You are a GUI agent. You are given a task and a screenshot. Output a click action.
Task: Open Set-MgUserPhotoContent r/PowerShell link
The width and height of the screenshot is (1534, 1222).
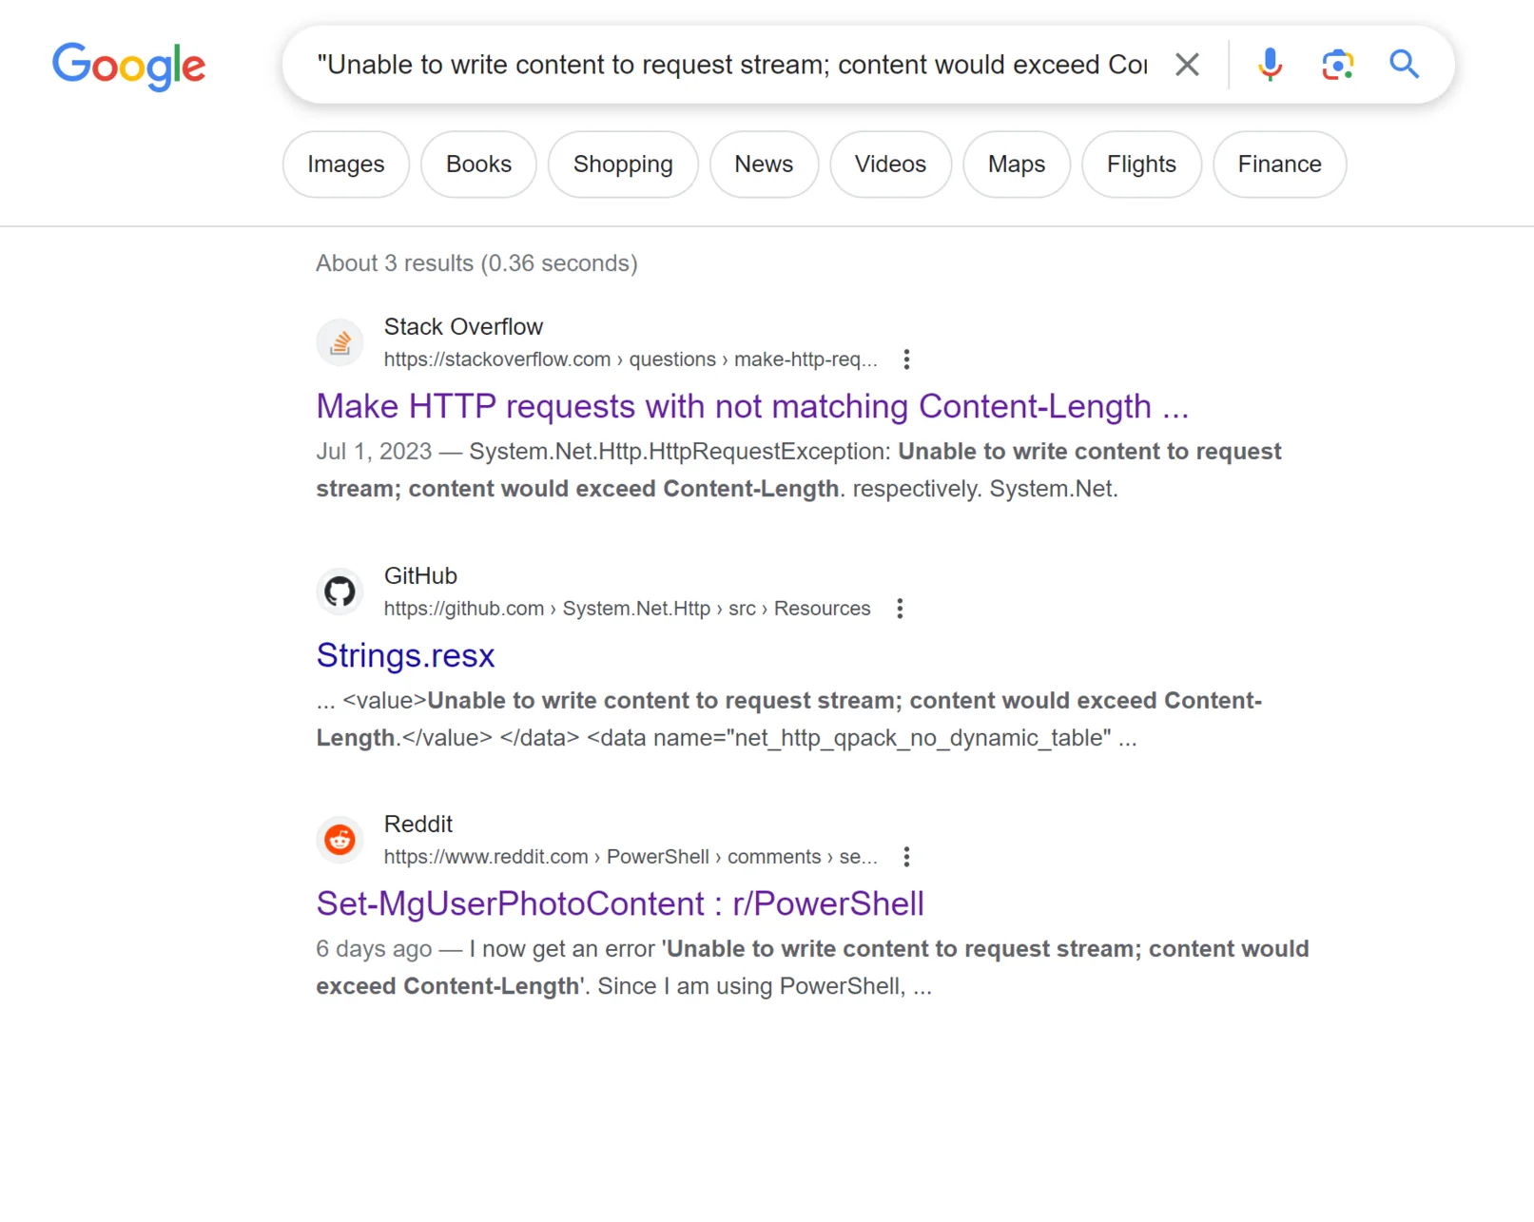(619, 904)
